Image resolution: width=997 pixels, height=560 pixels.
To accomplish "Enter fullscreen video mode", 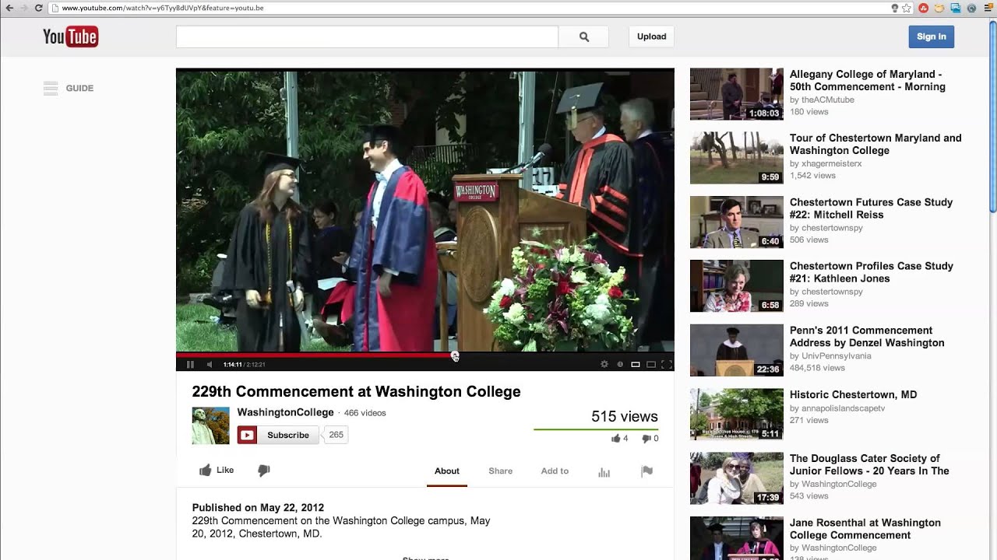I will 667,364.
